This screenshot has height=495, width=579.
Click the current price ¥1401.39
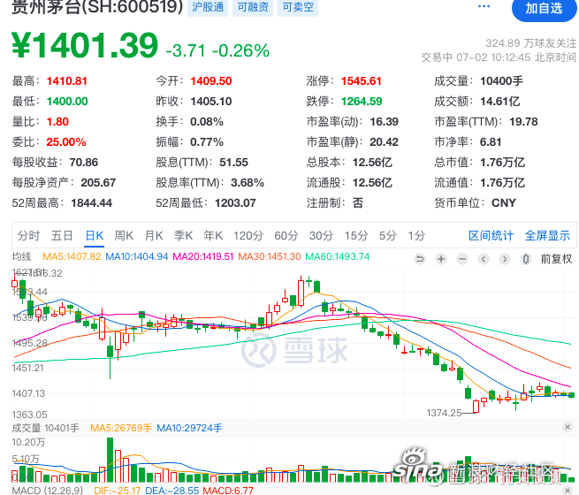pyautogui.click(x=85, y=45)
